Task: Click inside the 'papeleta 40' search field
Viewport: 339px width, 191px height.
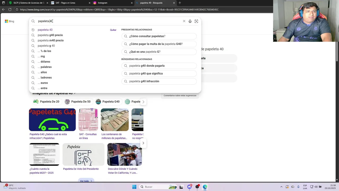Action: click(x=109, y=21)
